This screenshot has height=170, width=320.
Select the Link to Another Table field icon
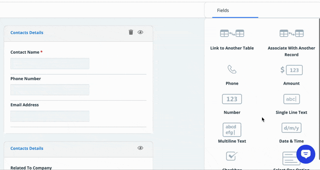point(232,33)
